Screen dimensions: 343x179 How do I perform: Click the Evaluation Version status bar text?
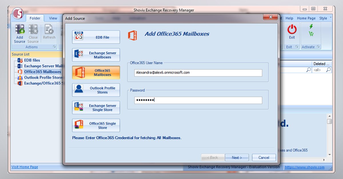point(234,167)
